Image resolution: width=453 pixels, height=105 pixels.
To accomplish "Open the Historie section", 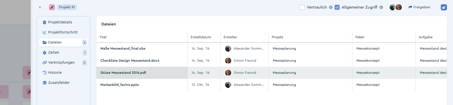I will 55,73.
